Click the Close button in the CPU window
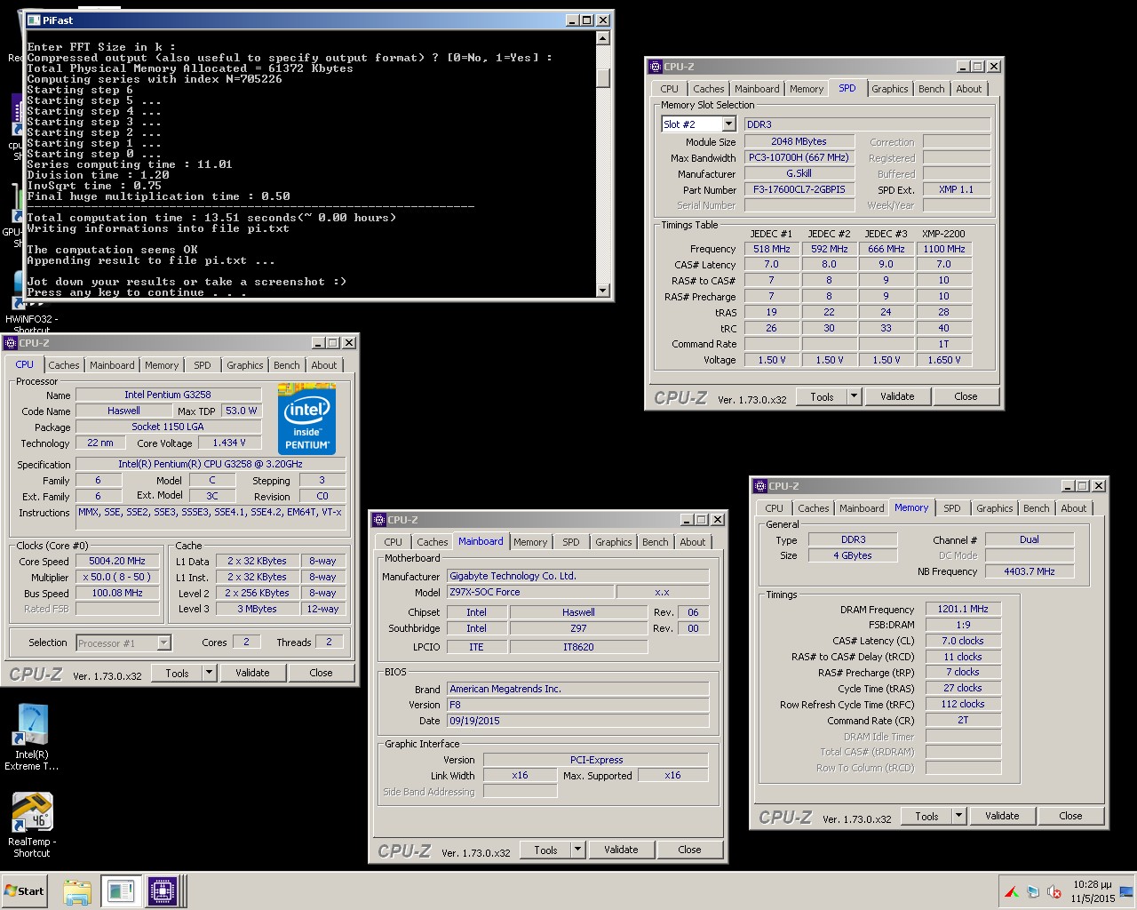 [x=321, y=673]
